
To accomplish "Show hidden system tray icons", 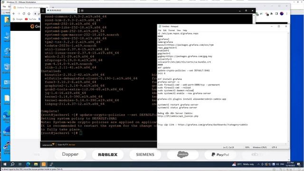I will [x=258, y=164].
